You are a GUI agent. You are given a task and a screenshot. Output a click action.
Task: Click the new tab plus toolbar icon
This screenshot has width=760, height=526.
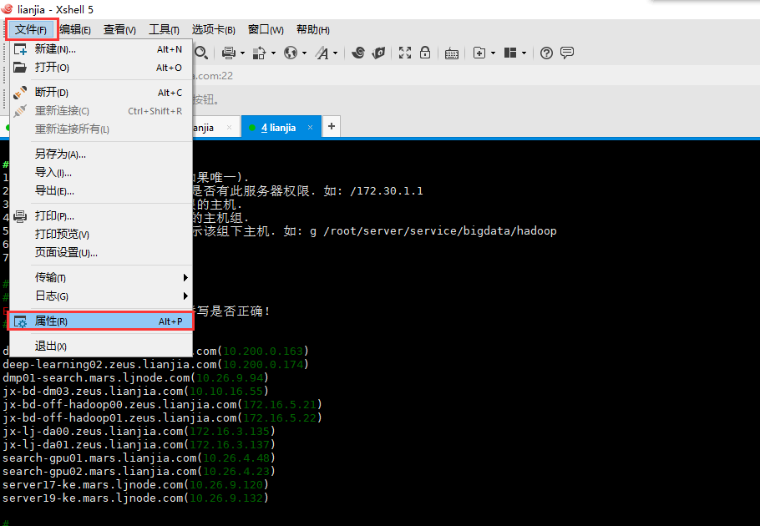tap(479, 53)
